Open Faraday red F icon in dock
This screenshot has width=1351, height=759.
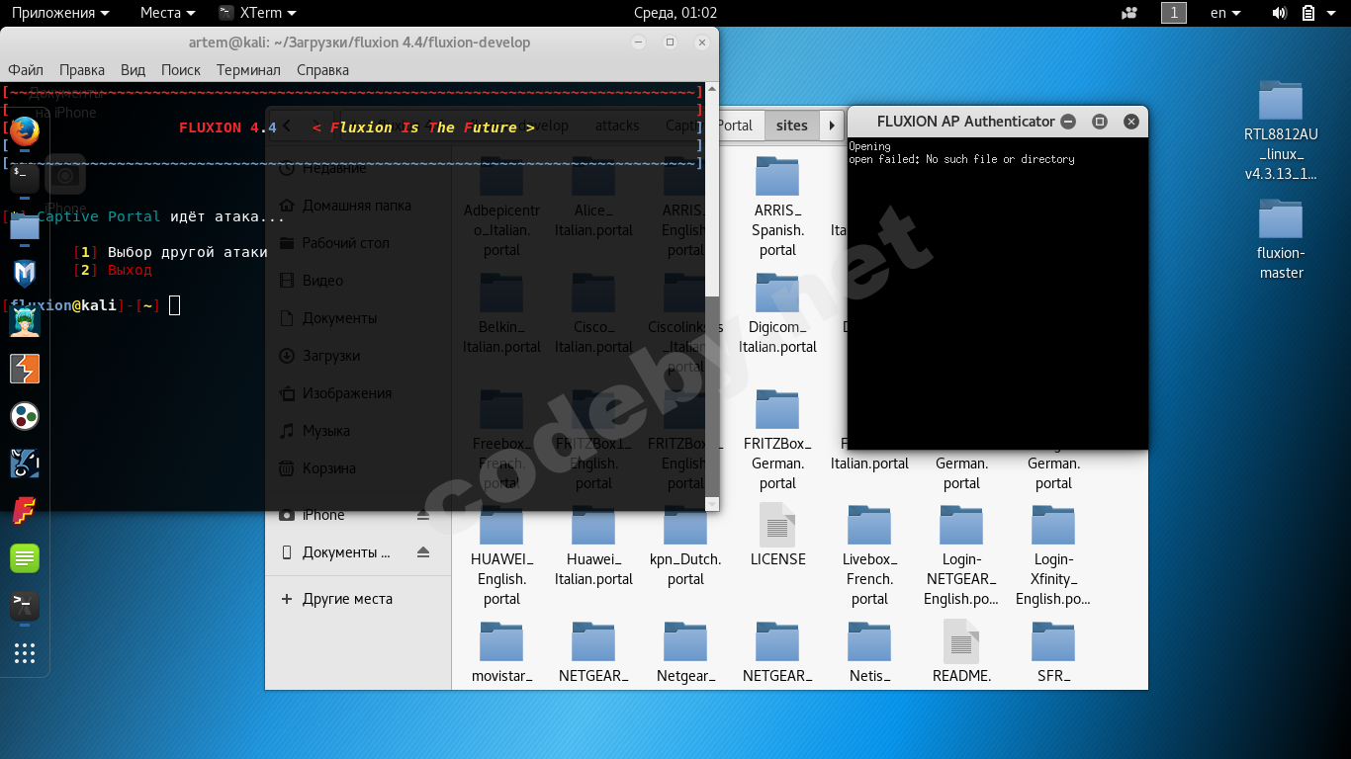[25, 511]
